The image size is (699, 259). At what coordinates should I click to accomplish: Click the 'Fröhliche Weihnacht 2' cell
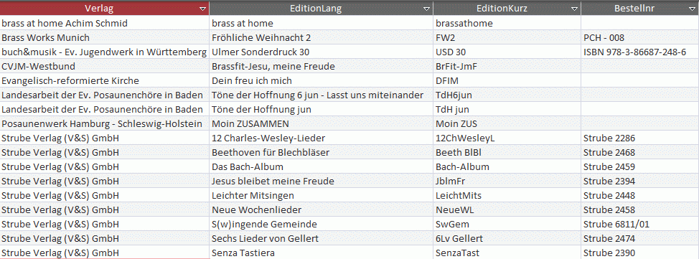pos(322,37)
